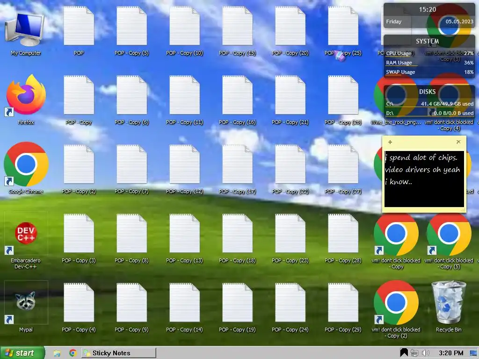
Task: Click the C:\ disk usage row
Action: [x=429, y=104]
